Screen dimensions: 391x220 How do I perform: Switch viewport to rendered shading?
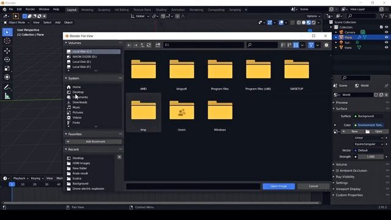pos(313,23)
